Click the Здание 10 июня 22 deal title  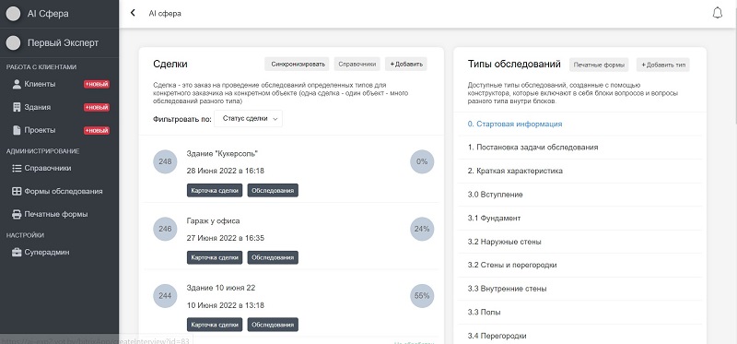(221, 288)
